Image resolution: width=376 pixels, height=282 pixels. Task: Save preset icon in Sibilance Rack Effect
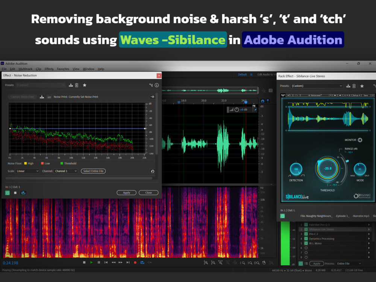pos(348,86)
